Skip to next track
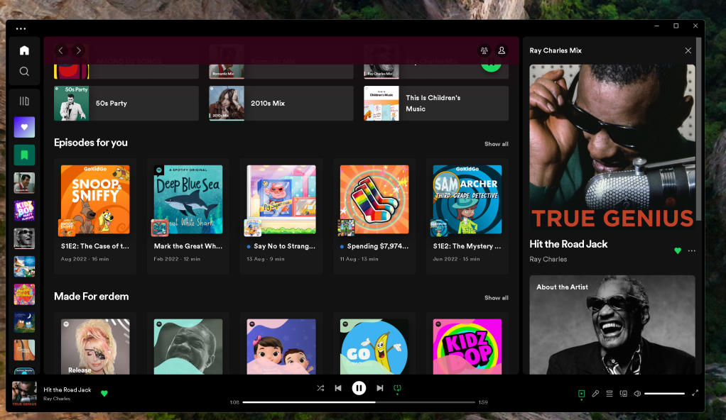Viewport: 726px width, 420px height. (x=379, y=388)
